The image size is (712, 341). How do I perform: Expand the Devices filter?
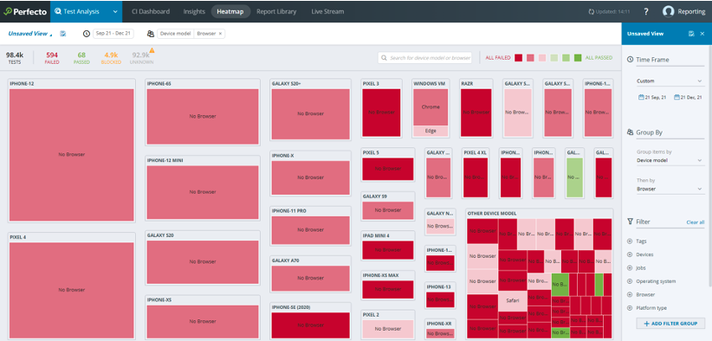630,254
